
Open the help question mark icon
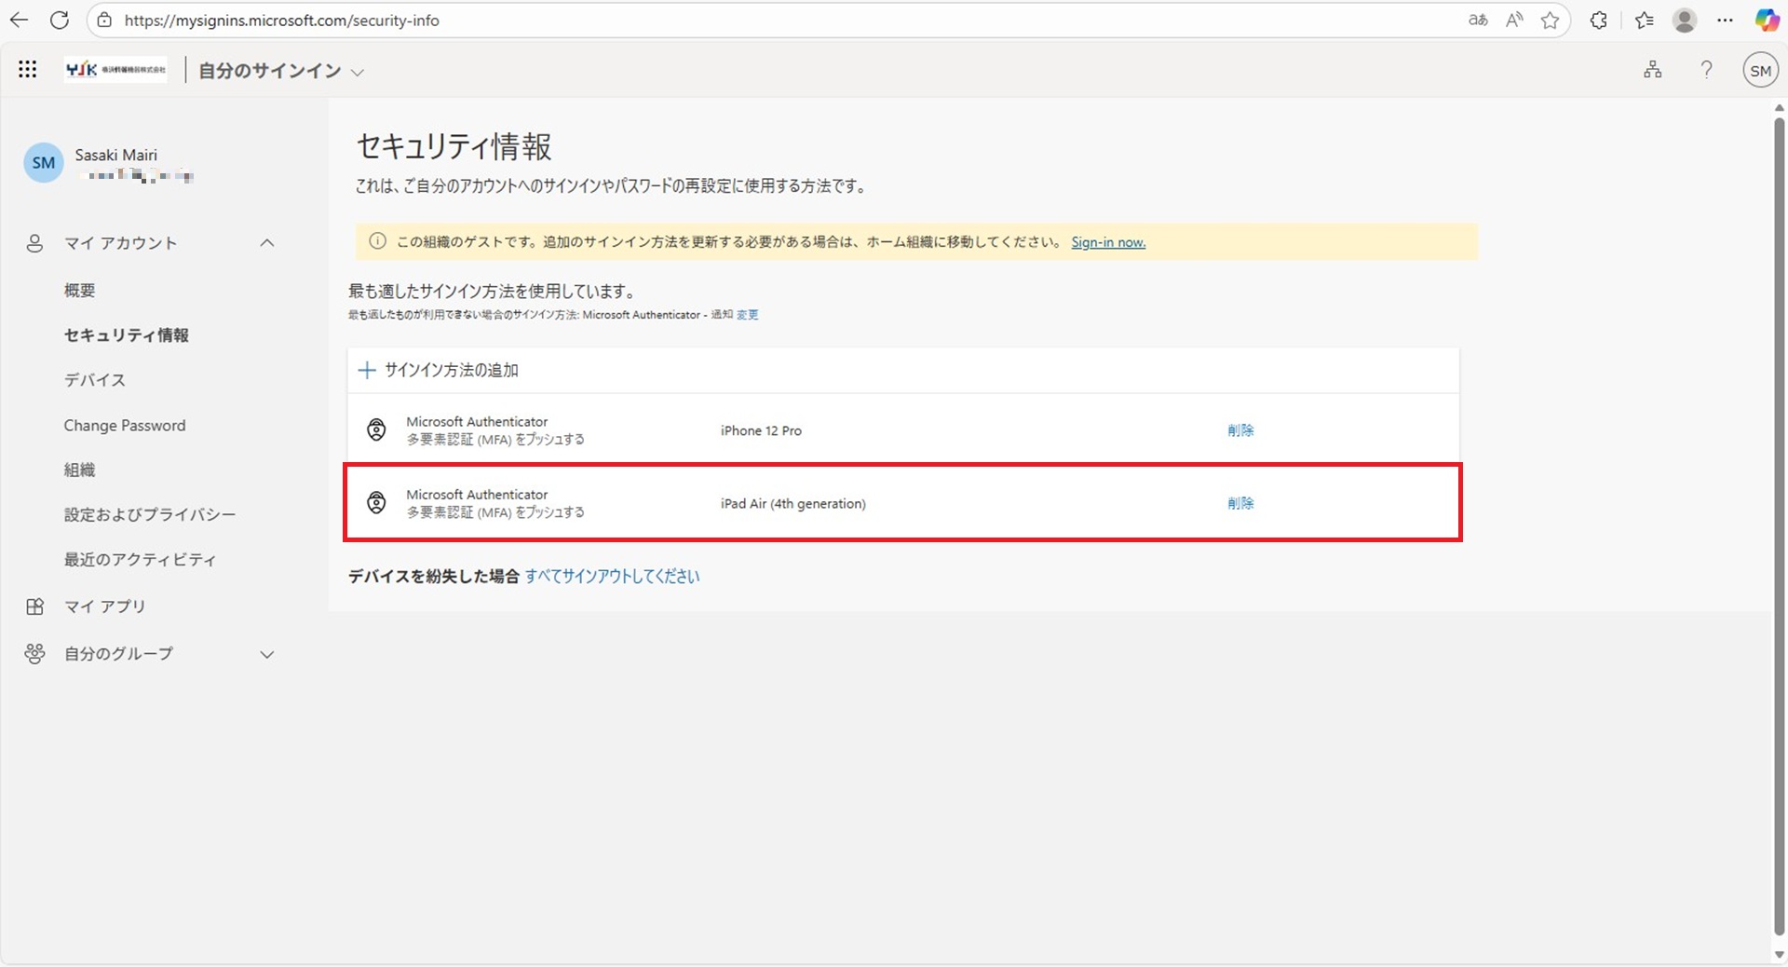pyautogui.click(x=1706, y=70)
